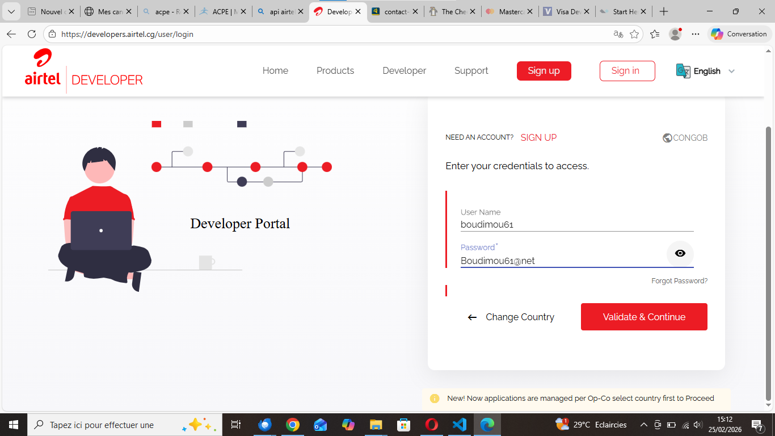Image resolution: width=775 pixels, height=436 pixels.
Task: Click the Sign in button
Action: pos(627,71)
